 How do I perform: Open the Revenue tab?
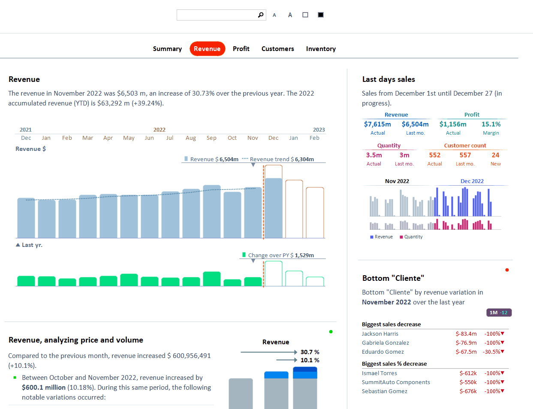[x=207, y=49]
